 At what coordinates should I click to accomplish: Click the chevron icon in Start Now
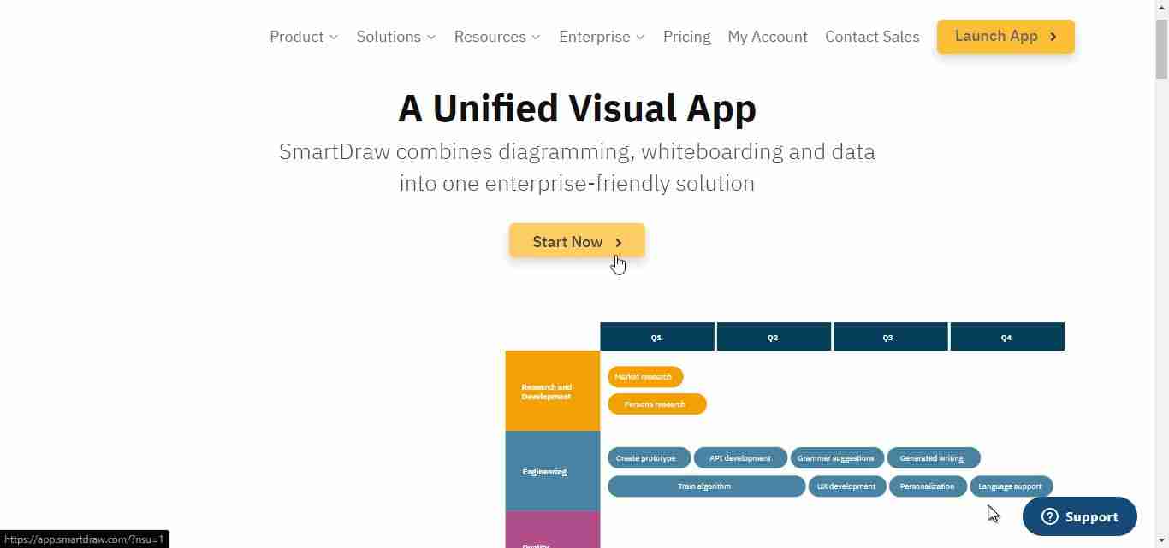pos(619,243)
